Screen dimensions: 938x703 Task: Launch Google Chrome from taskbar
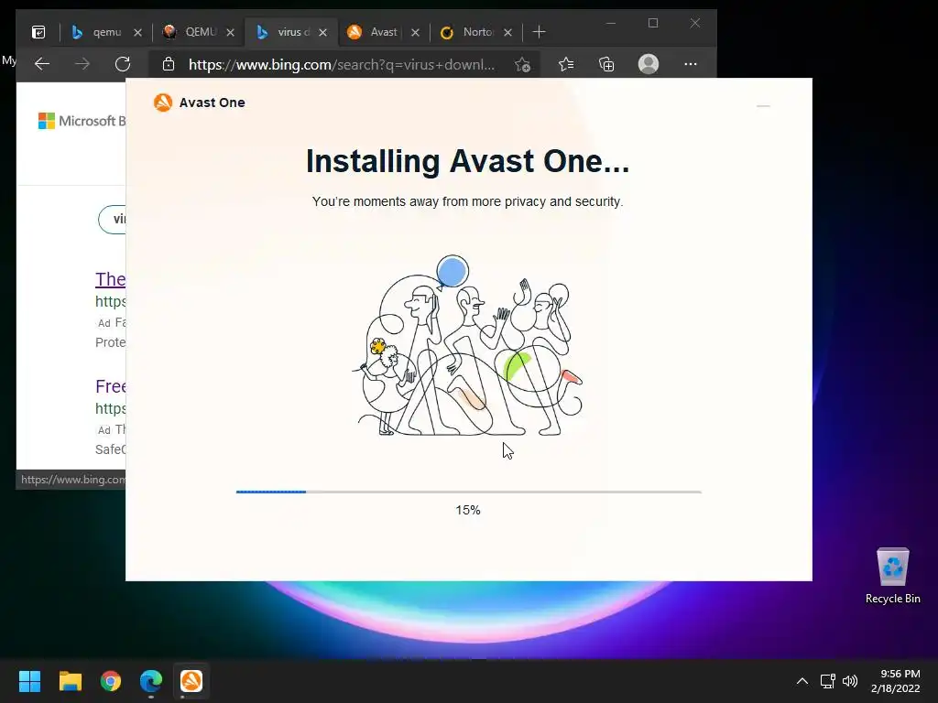111,681
